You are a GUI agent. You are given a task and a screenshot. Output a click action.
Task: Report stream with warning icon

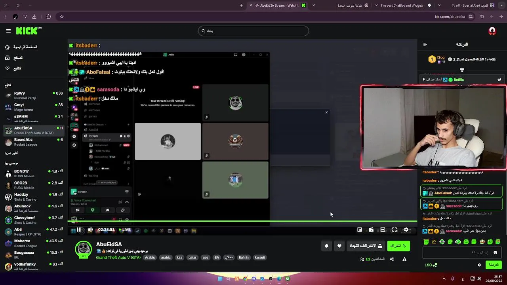404,259
